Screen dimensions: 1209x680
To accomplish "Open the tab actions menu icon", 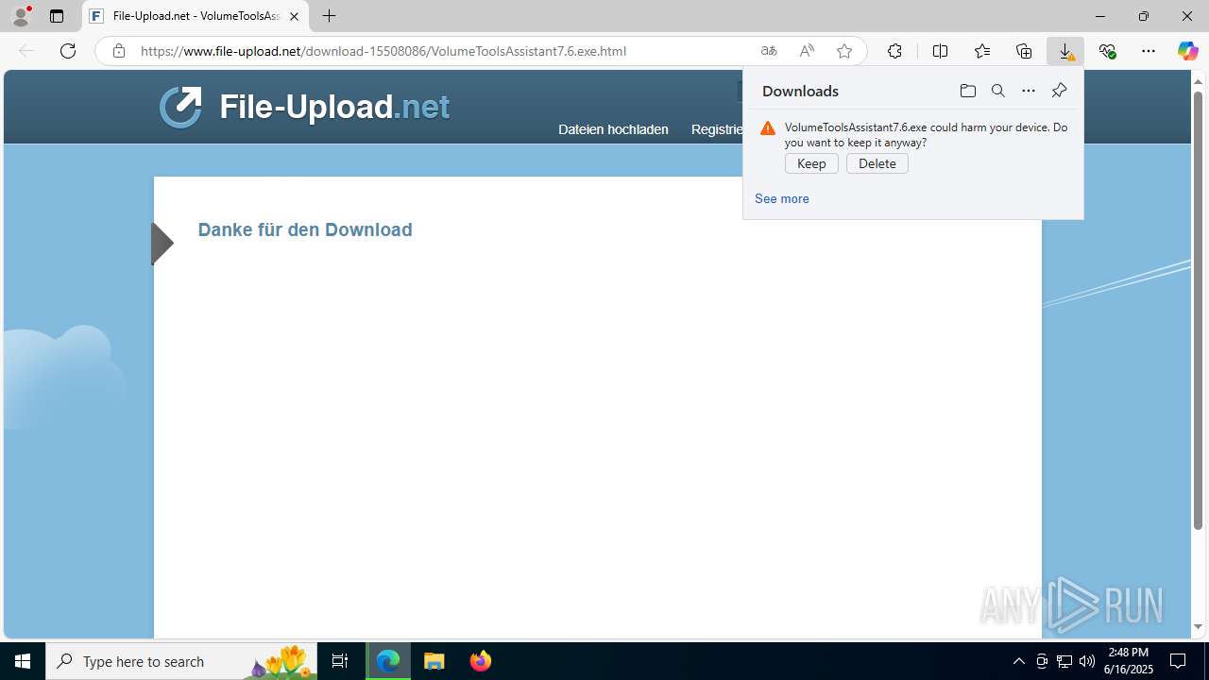I will pos(57,16).
